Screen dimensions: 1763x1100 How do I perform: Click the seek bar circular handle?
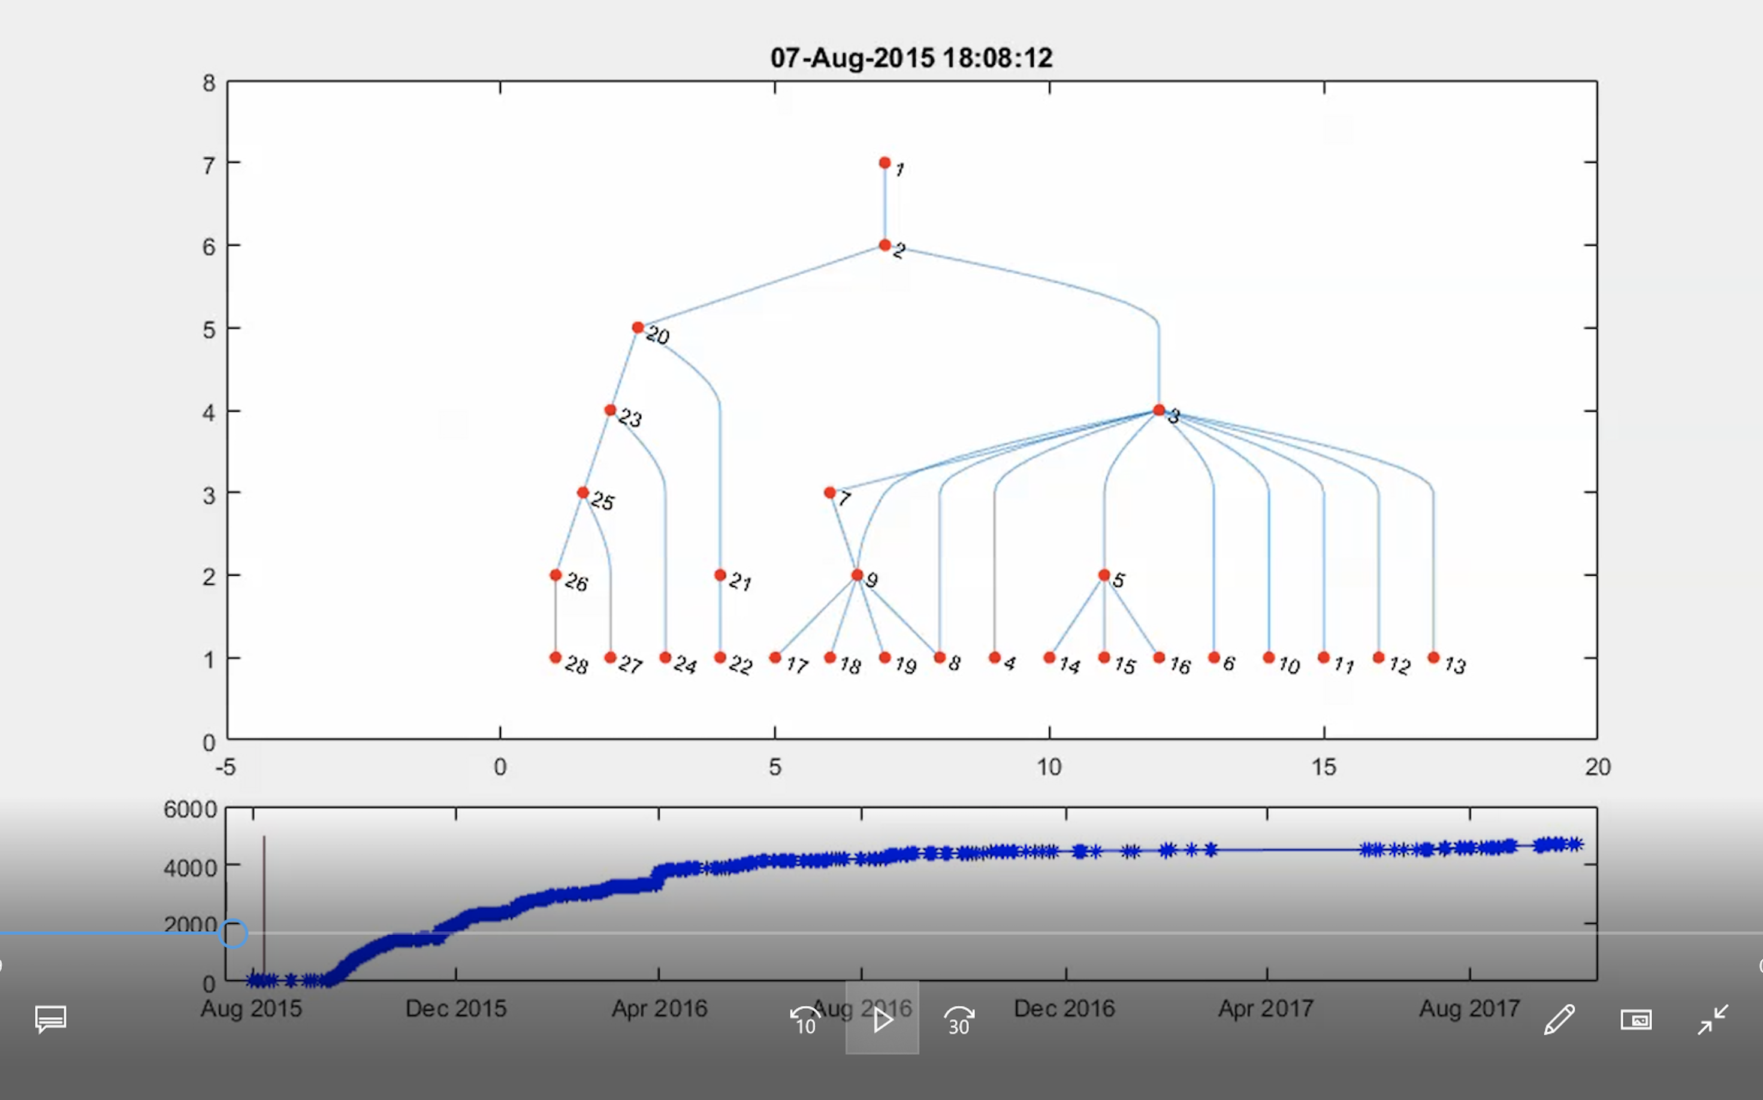point(234,933)
